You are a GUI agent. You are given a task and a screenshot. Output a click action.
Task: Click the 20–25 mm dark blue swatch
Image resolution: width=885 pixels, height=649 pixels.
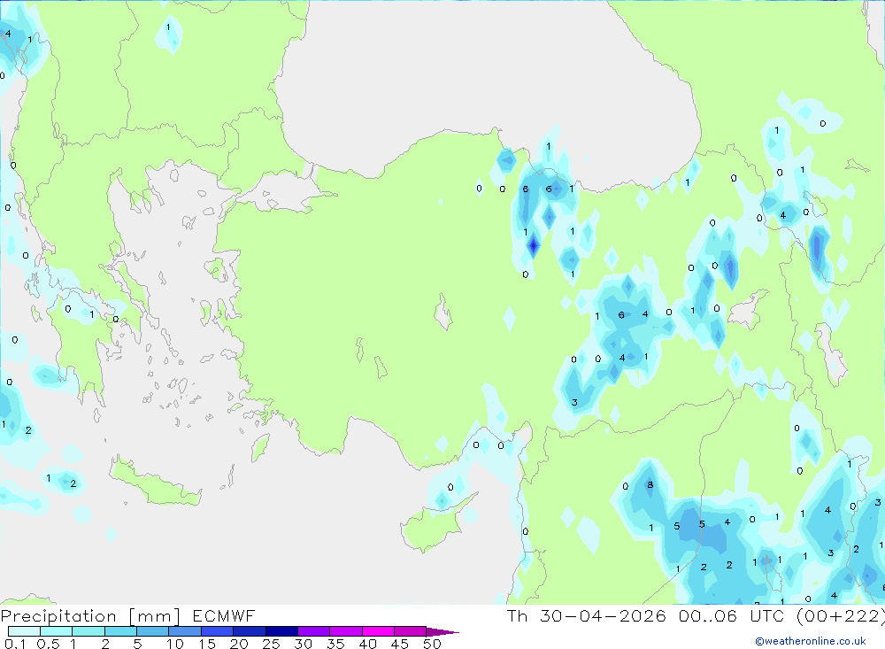tap(249, 631)
